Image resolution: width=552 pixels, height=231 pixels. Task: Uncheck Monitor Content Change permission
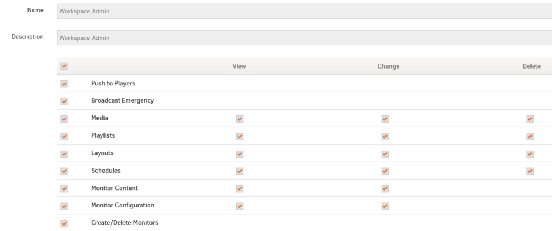[385, 189]
